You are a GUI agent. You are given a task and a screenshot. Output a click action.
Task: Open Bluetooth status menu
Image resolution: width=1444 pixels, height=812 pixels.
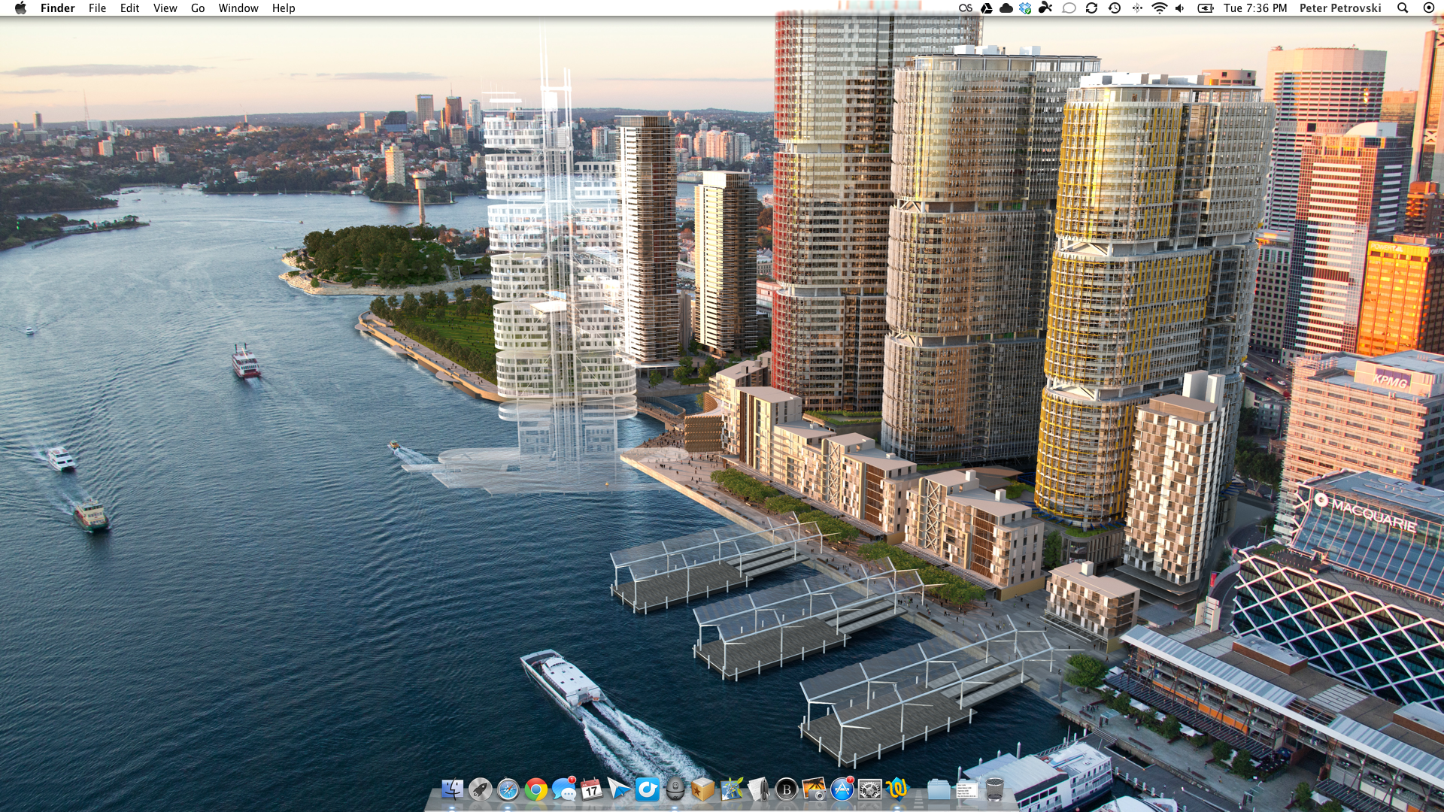tap(1137, 8)
